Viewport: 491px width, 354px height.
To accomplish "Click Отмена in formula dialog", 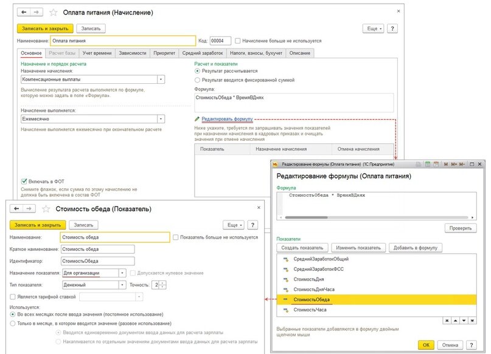I will pos(450,345).
